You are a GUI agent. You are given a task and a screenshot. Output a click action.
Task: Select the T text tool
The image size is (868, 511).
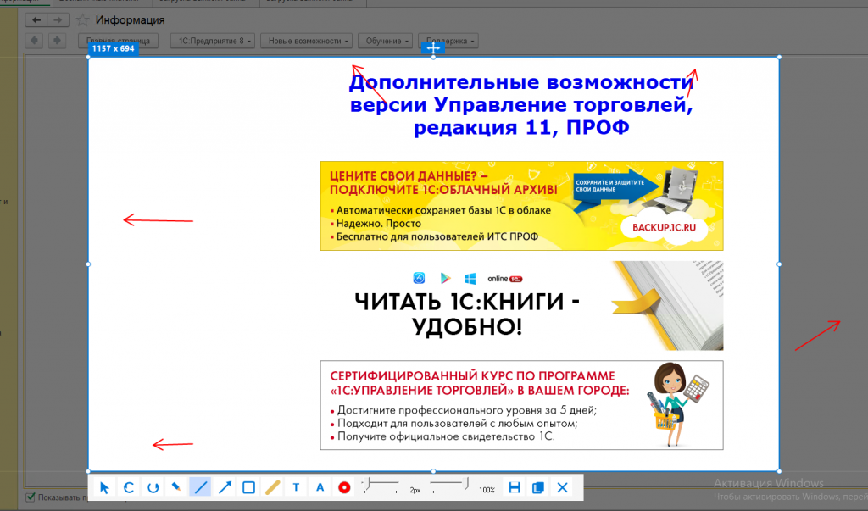(x=296, y=488)
